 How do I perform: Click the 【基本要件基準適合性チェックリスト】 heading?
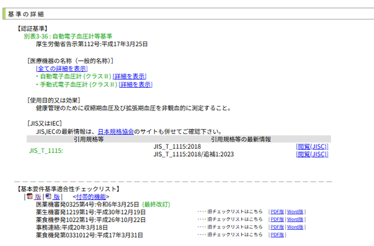(69, 189)
